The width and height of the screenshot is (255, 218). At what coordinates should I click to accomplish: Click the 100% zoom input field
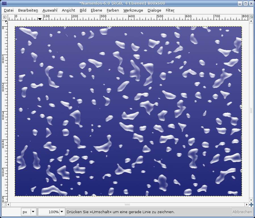click(49, 212)
